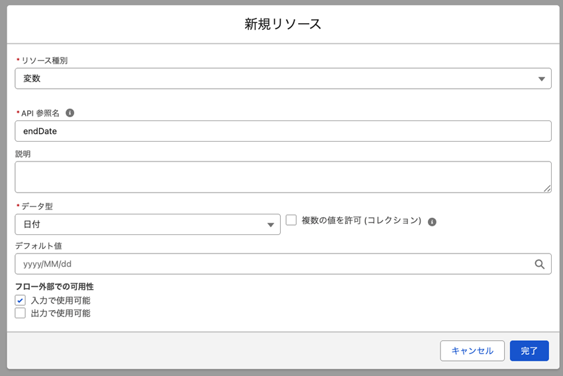Image resolution: width=563 pixels, height=376 pixels.
Task: Check the 出力で使用可能 checkbox
Action: (x=21, y=313)
